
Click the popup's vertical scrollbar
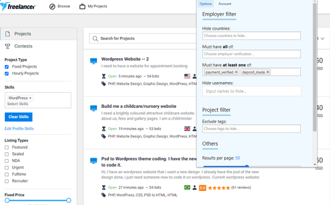tap(315, 67)
